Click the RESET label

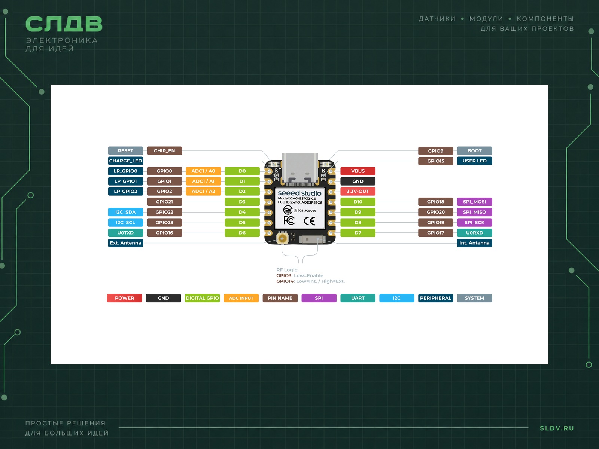[125, 151]
